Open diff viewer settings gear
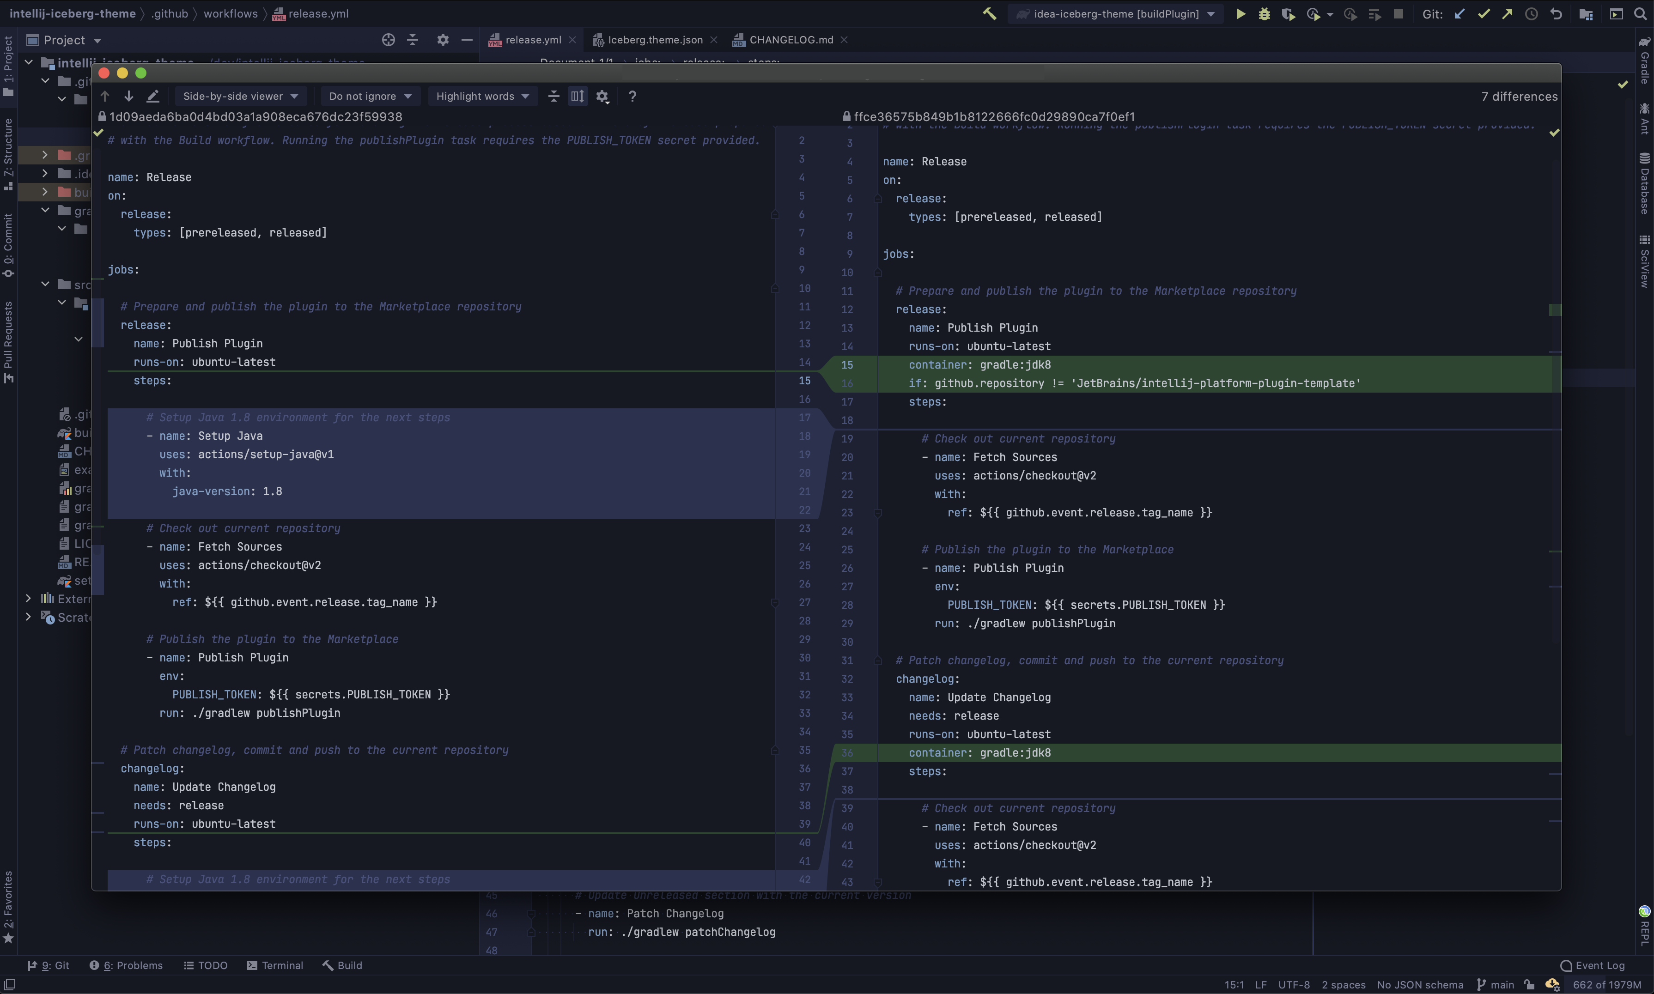The image size is (1654, 994). point(602,97)
